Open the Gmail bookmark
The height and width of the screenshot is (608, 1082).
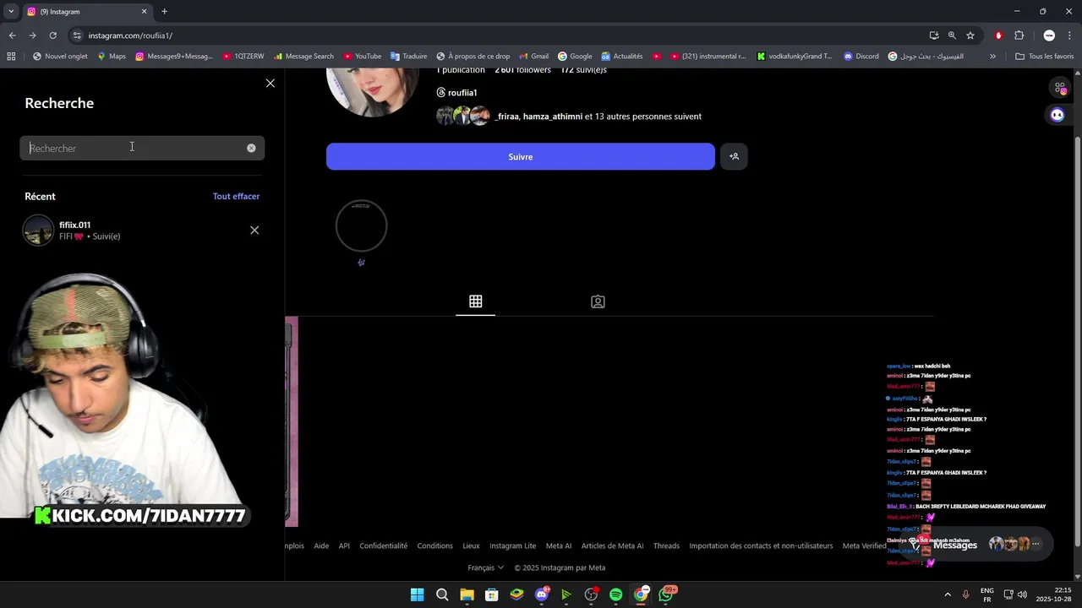pos(533,57)
